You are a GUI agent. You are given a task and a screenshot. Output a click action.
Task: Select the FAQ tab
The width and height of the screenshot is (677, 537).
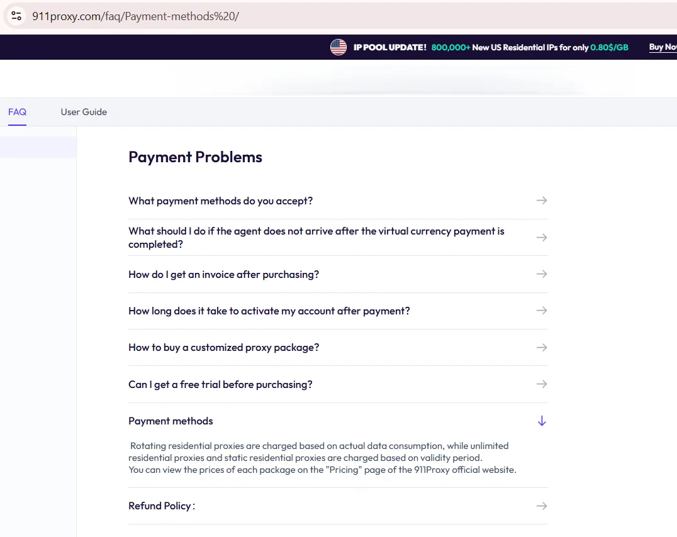pos(17,112)
